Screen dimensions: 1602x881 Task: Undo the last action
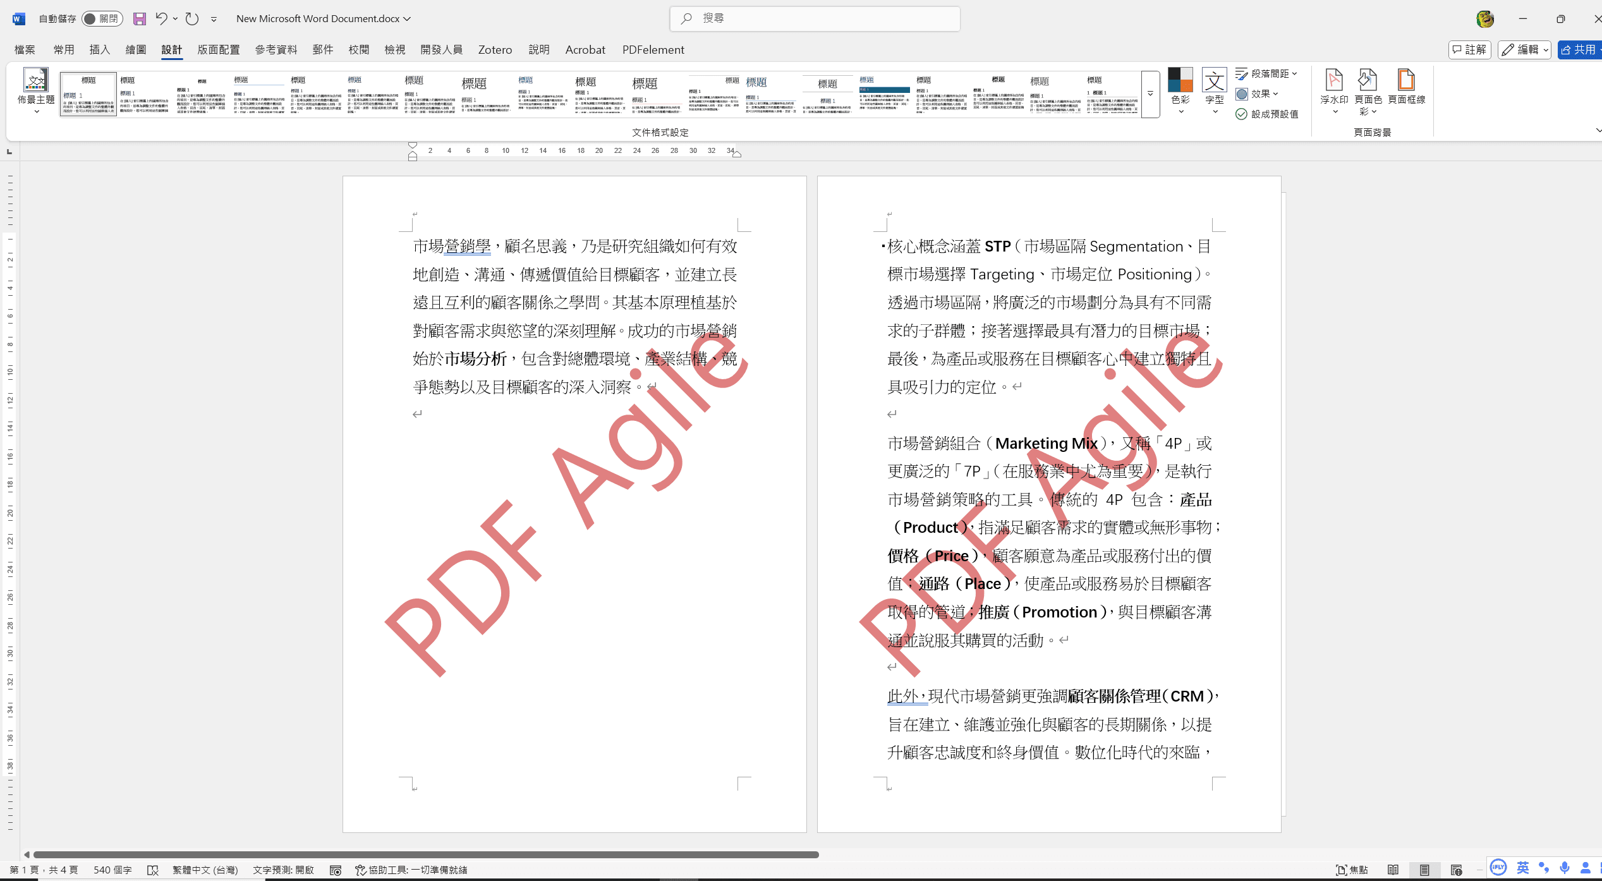[x=161, y=19]
